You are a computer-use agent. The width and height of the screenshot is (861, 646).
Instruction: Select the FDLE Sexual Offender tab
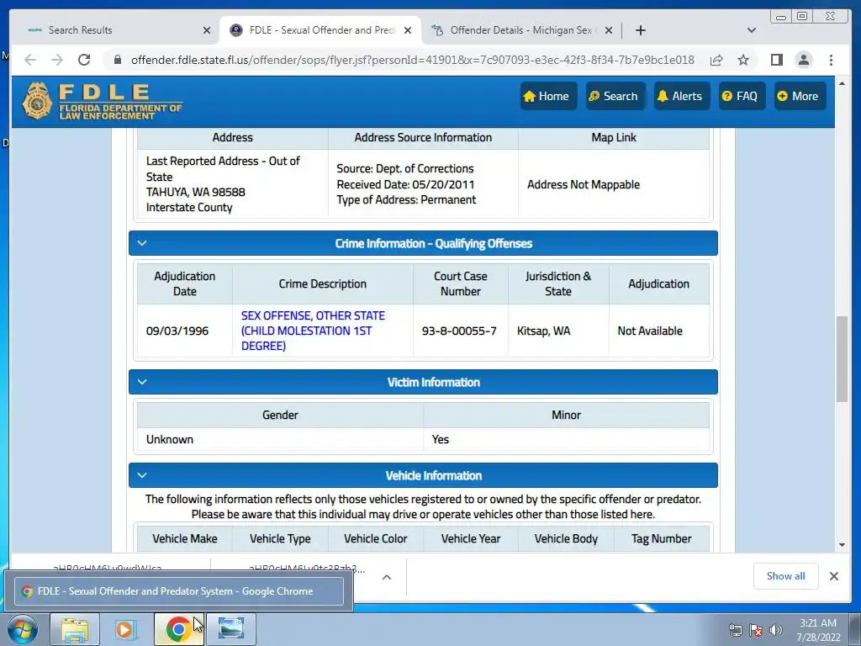pyautogui.click(x=320, y=30)
